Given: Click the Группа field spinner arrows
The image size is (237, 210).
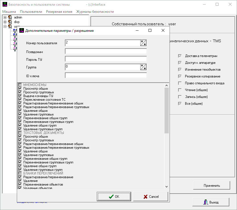Looking at the screenshot, I should [x=143, y=67].
